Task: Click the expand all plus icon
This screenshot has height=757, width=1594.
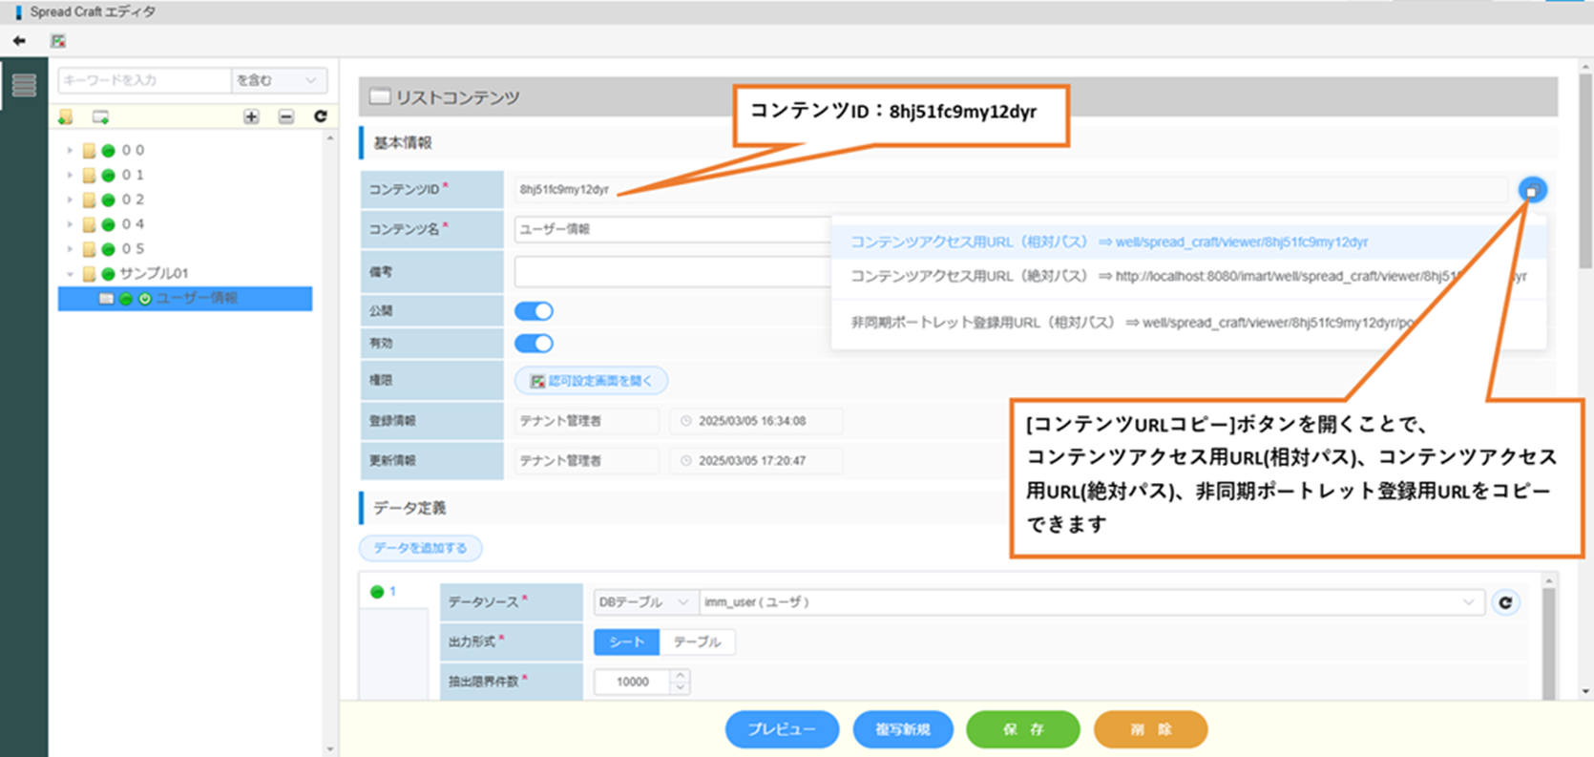Action: (x=251, y=116)
